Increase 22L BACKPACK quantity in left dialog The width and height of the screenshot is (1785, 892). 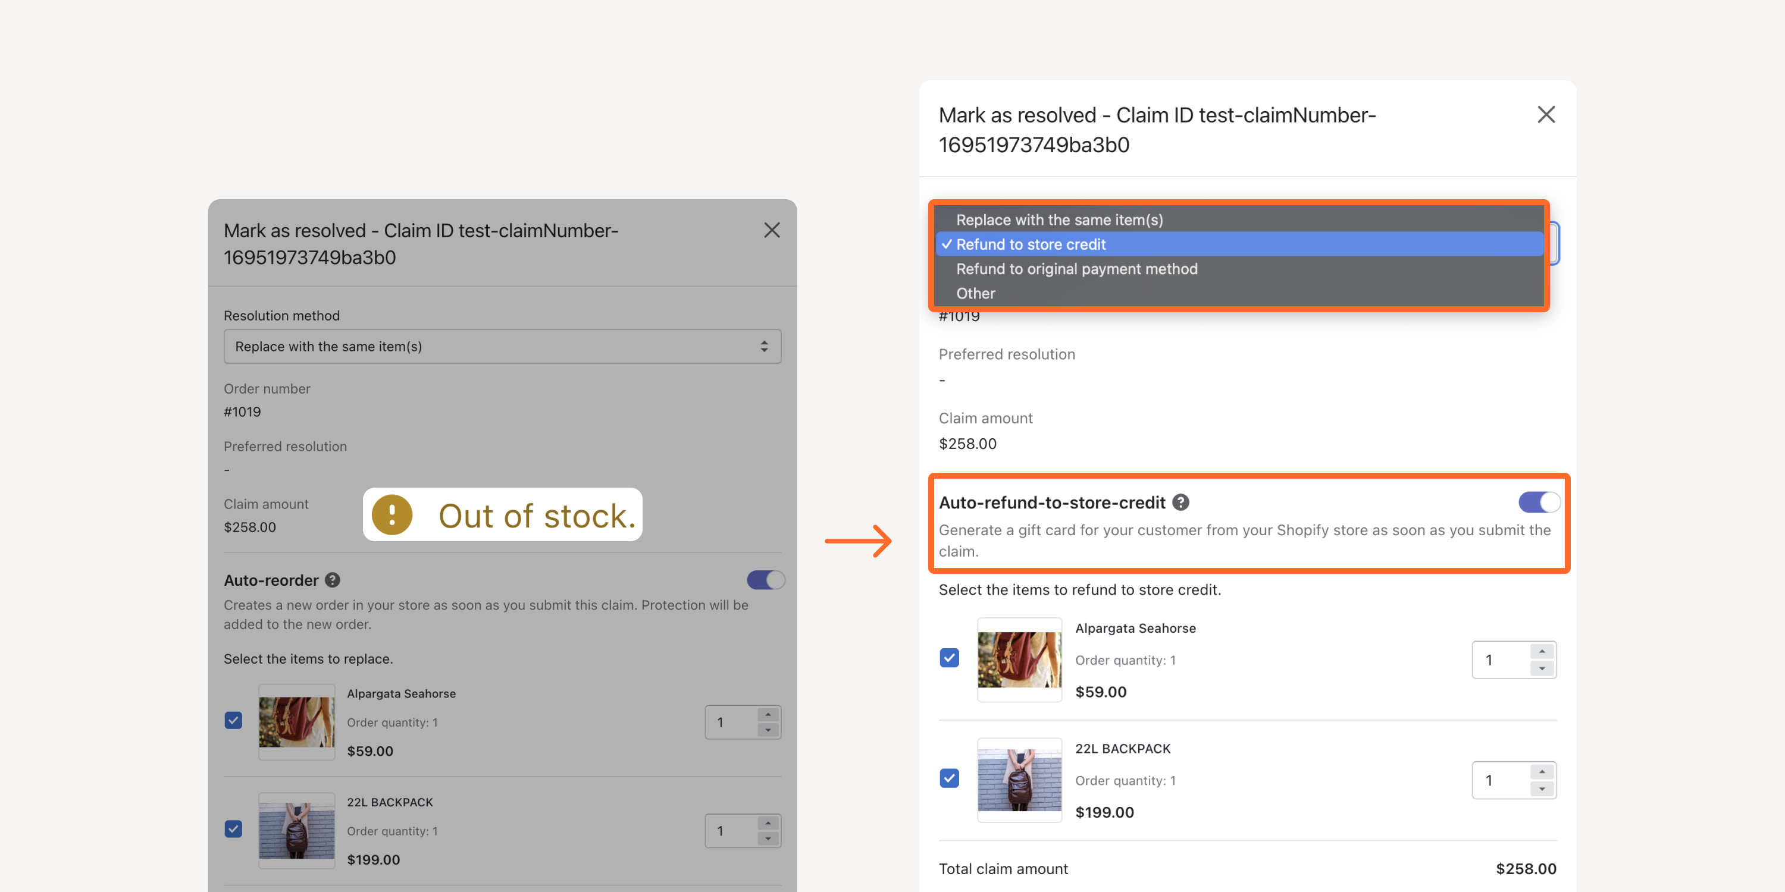[768, 824]
